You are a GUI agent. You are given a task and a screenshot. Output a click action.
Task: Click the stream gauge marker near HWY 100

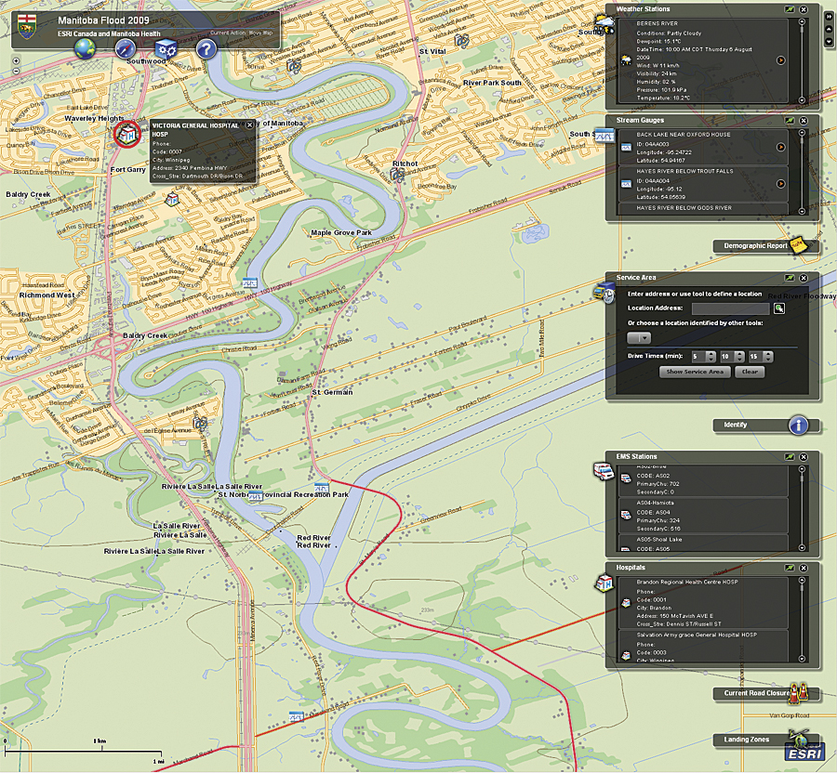point(250,282)
